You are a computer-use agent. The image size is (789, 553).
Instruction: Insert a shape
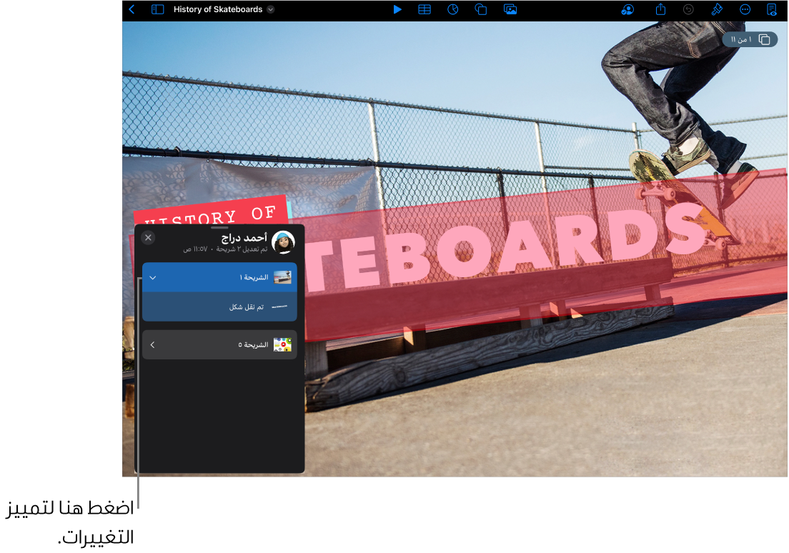pos(481,9)
